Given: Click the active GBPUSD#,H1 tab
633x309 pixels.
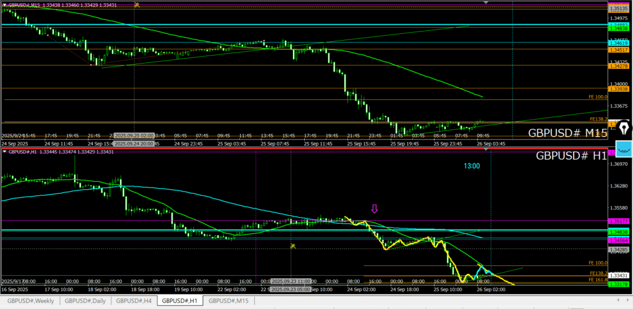Looking at the screenshot, I should click(180, 301).
